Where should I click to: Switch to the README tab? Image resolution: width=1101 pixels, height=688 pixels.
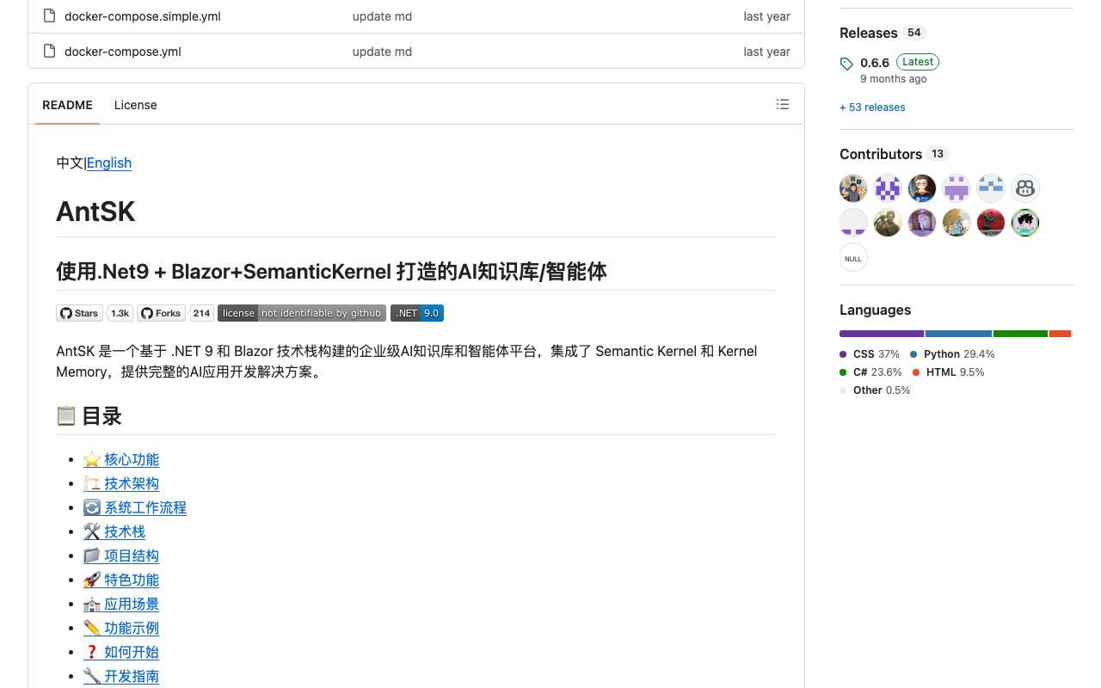[67, 105]
